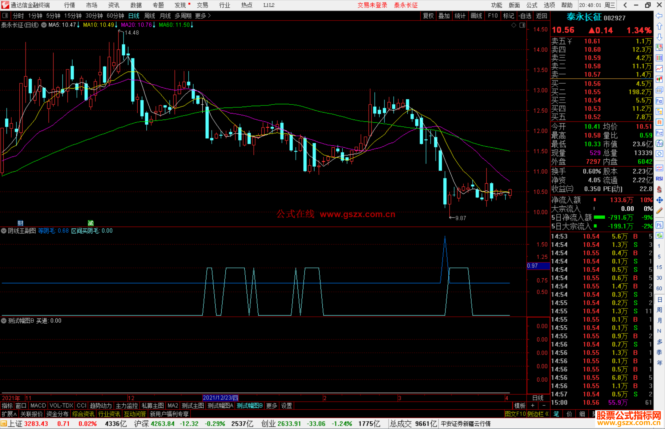Click the FS sidebar icon

point(659,225)
